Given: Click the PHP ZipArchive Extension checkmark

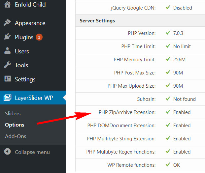Looking at the screenshot, I should (168, 112).
